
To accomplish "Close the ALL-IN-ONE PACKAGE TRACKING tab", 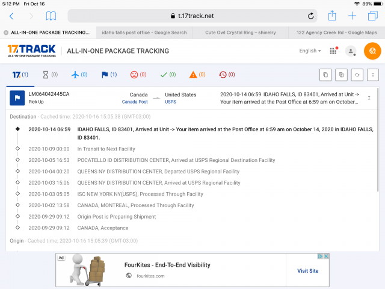I will point(6,33).
